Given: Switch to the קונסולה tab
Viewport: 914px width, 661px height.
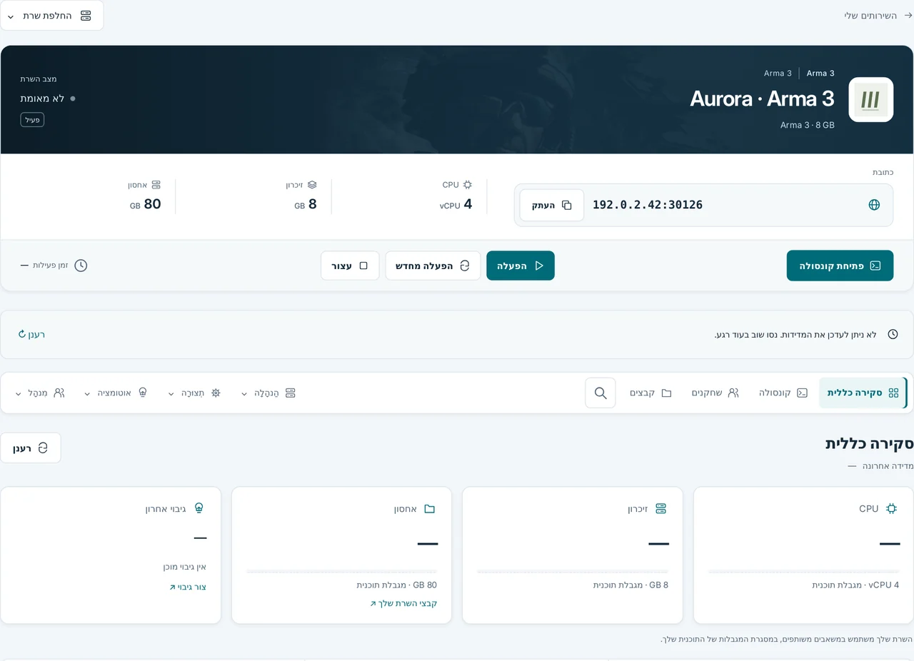Looking at the screenshot, I should (783, 393).
